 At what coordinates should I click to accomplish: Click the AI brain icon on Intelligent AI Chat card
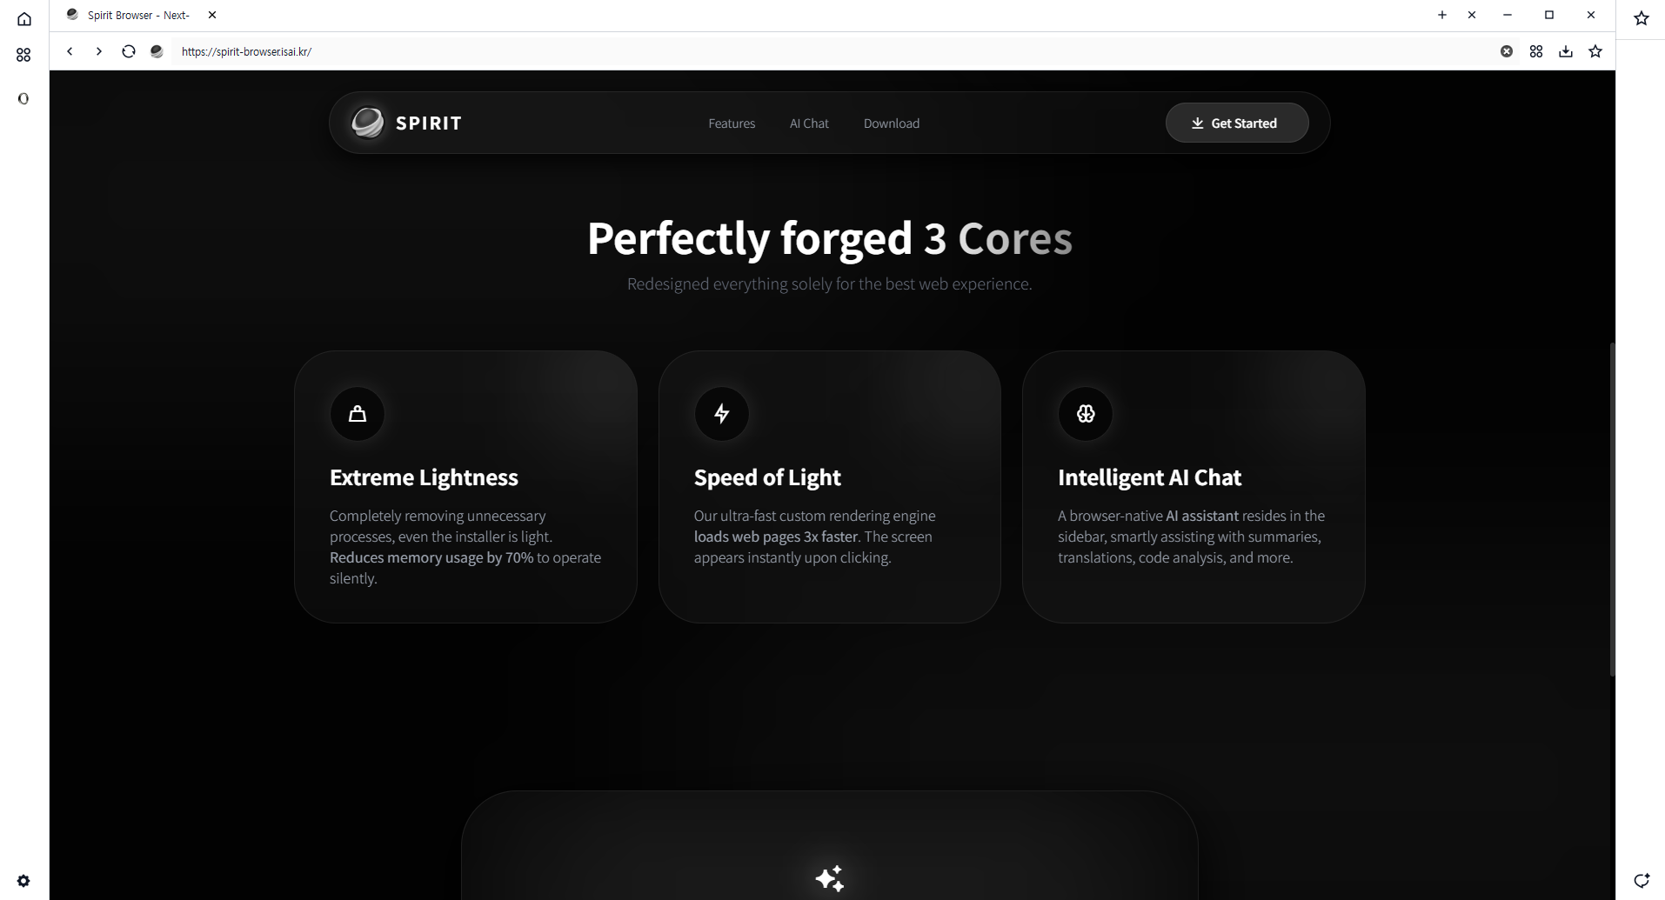pyautogui.click(x=1085, y=414)
